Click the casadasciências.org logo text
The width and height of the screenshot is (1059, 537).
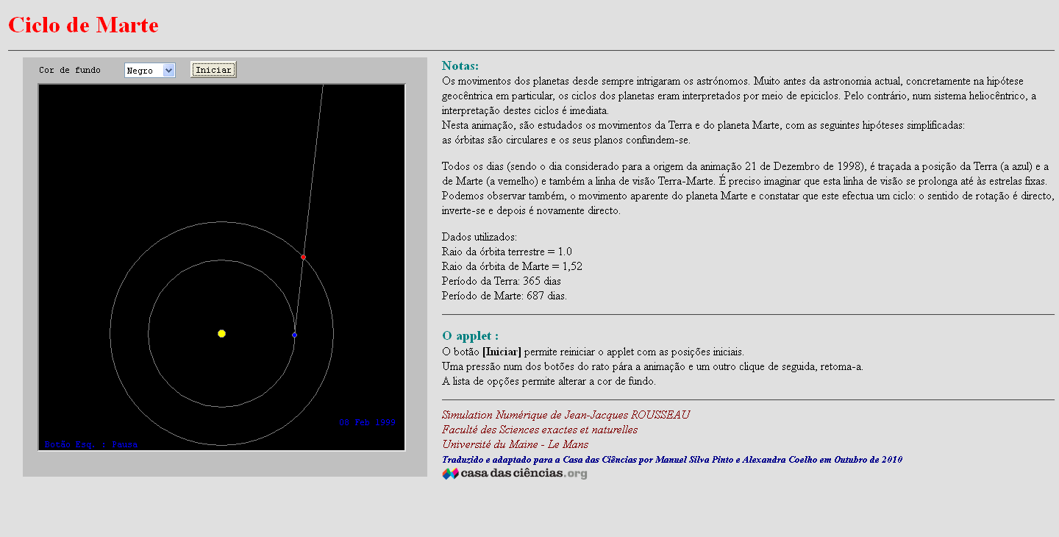(524, 474)
